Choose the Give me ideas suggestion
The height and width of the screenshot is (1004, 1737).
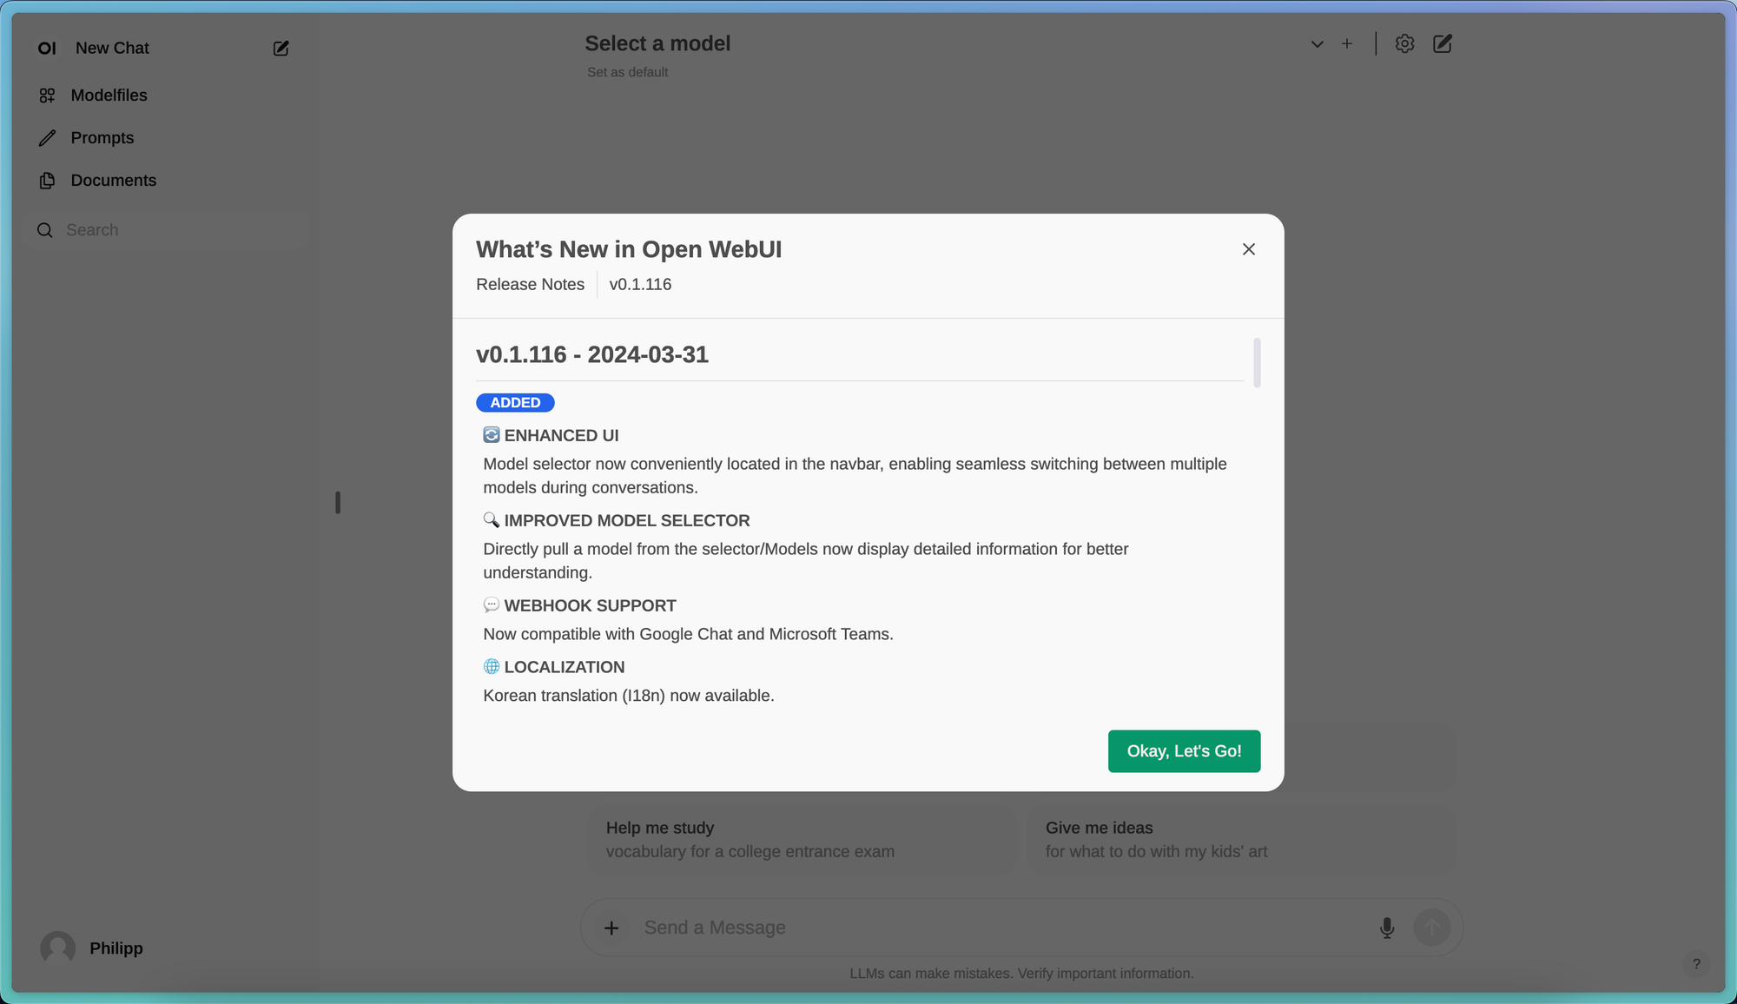point(1241,840)
